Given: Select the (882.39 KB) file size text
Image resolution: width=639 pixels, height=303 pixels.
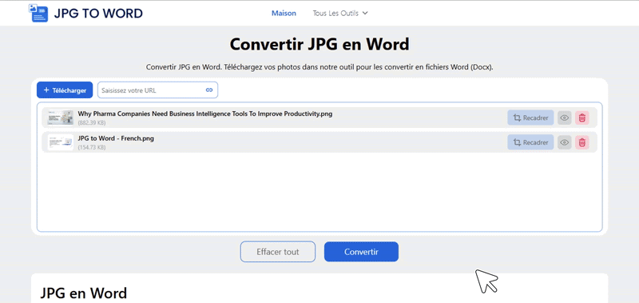Looking at the screenshot, I should click(x=92, y=123).
